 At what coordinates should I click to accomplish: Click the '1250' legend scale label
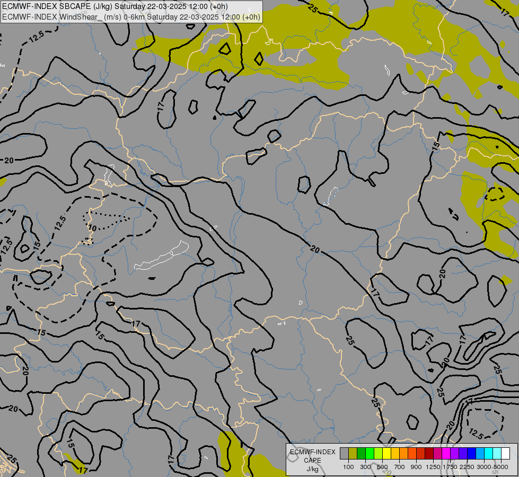coord(433,467)
